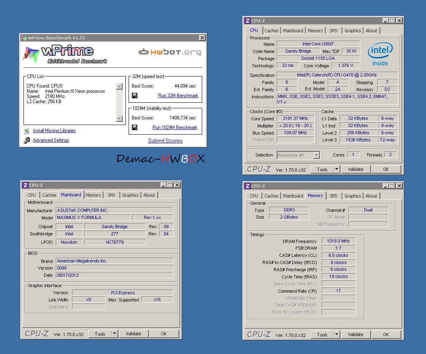Open Install Missing Libraries link
The height and width of the screenshot is (354, 426).
click(54, 131)
